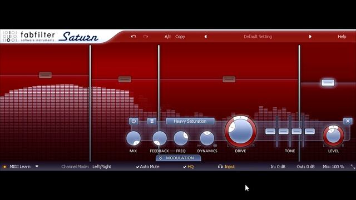The height and width of the screenshot is (200, 356).
Task: Select the highlighted fourth band level handle
Action: [328, 83]
